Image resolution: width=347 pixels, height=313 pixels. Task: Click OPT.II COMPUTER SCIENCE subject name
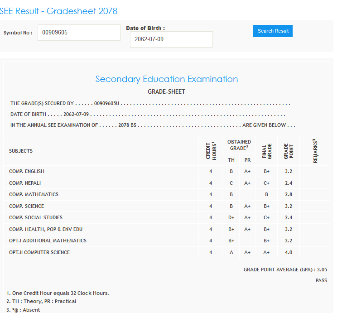click(39, 252)
